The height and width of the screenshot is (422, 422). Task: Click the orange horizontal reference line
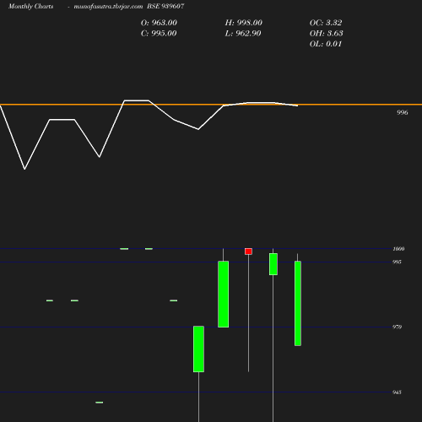[x=211, y=105]
